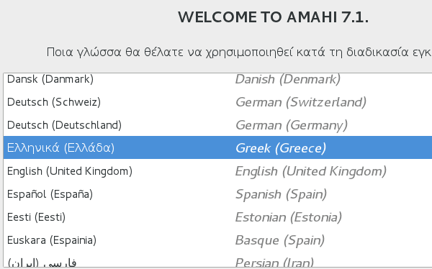The image size is (432, 269).
Task: Select the partially visible Persian native-script entry
Action: 42,263
